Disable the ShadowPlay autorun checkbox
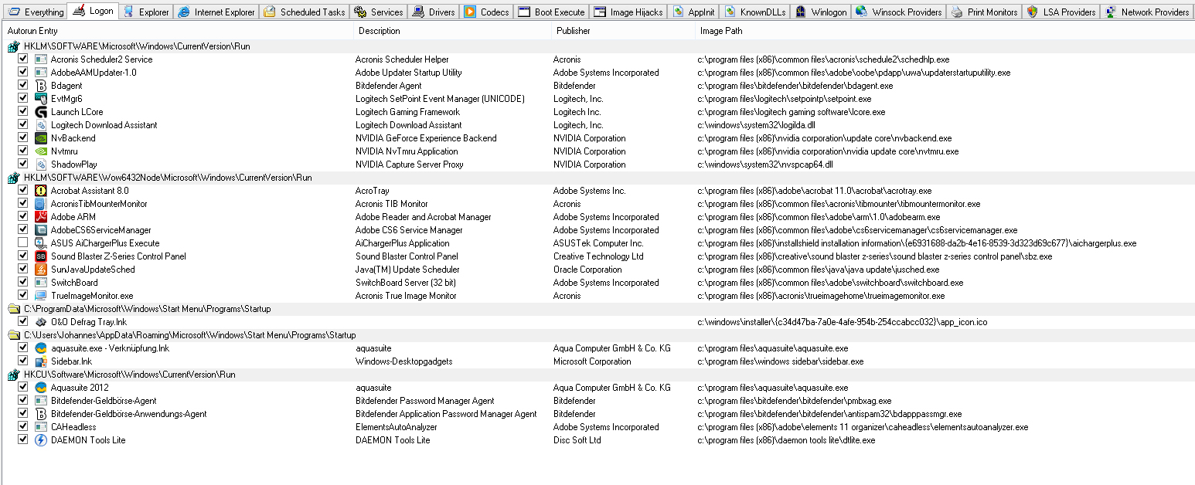The image size is (1195, 485). [23, 164]
